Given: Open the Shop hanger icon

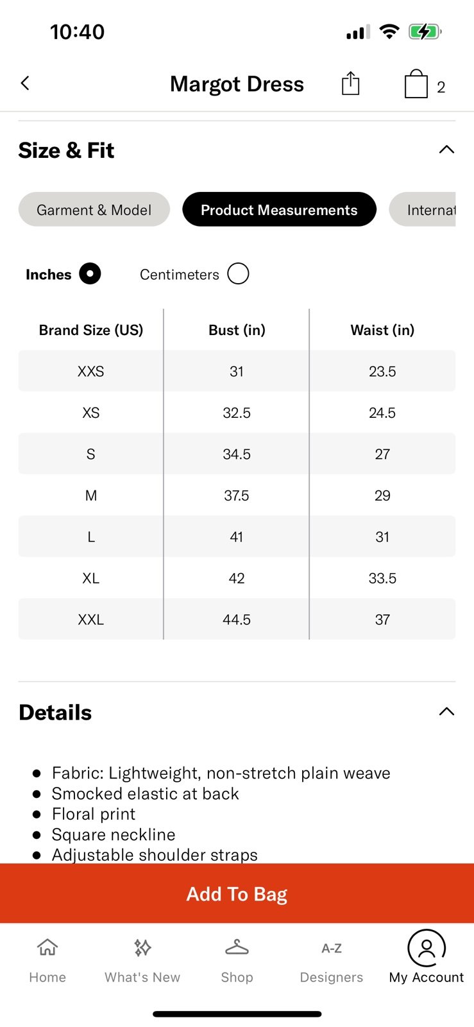Looking at the screenshot, I should coord(237,947).
